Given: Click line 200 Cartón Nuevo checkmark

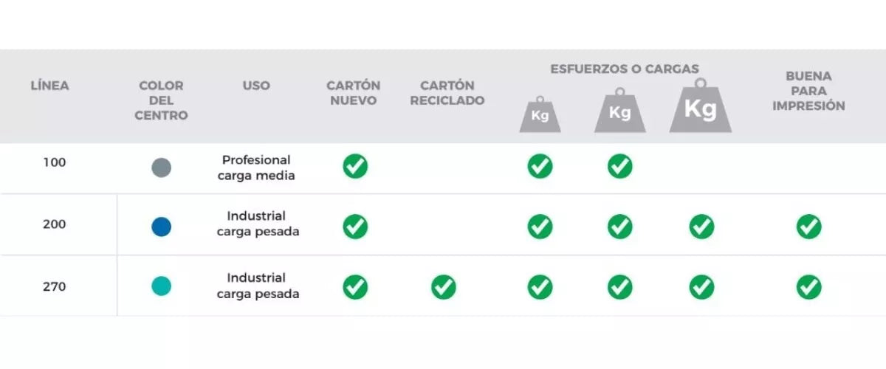Looking at the screenshot, I should [x=355, y=226].
